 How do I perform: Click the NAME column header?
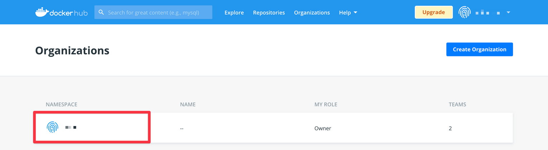click(x=188, y=105)
